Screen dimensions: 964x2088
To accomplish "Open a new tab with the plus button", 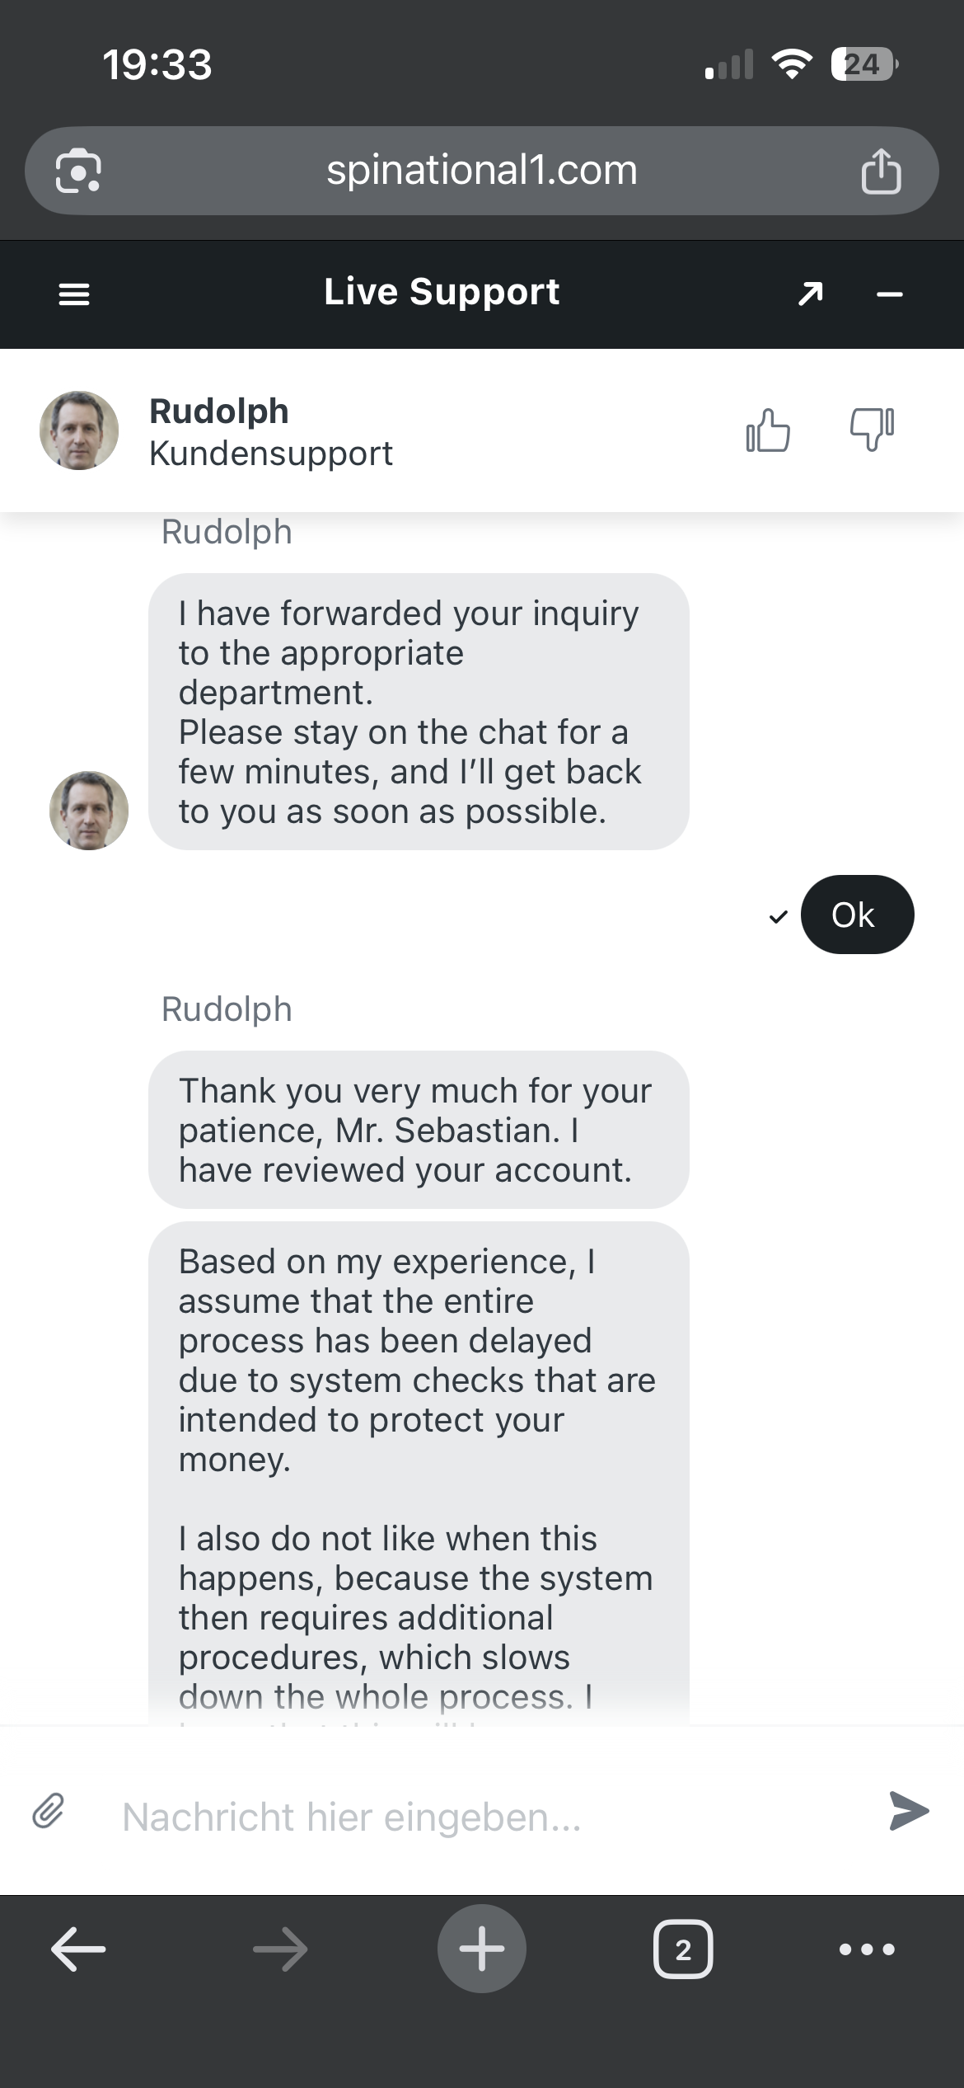I will [x=482, y=1949].
